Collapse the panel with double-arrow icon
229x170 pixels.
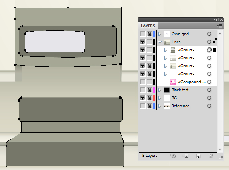point(215,20)
